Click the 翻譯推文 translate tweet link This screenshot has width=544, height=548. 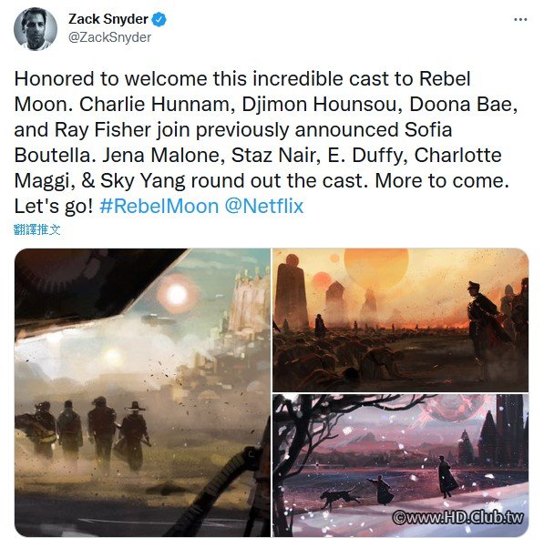point(36,229)
